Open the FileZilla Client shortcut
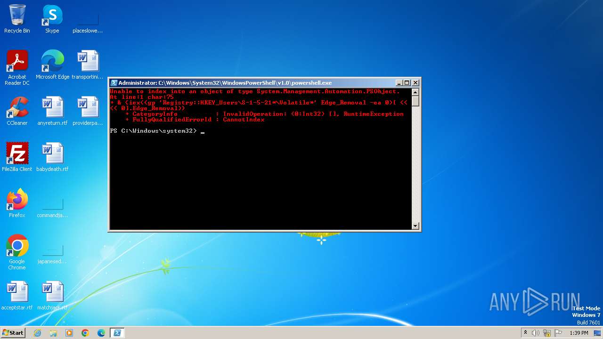 [x=17, y=157]
